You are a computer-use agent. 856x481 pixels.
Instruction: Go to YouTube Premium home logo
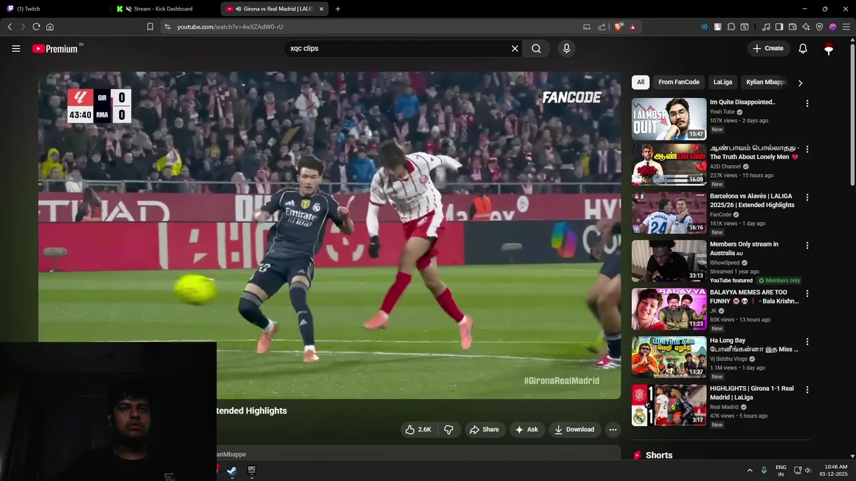coord(57,49)
